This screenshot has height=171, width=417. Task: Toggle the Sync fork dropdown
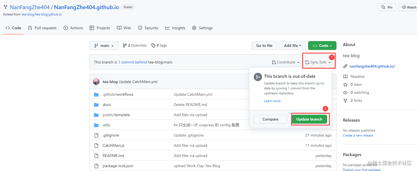tap(318, 62)
